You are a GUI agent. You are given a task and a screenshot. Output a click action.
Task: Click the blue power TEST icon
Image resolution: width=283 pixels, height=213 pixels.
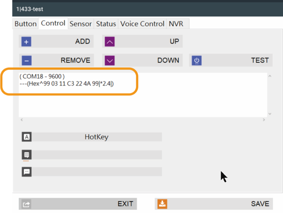coord(196,60)
